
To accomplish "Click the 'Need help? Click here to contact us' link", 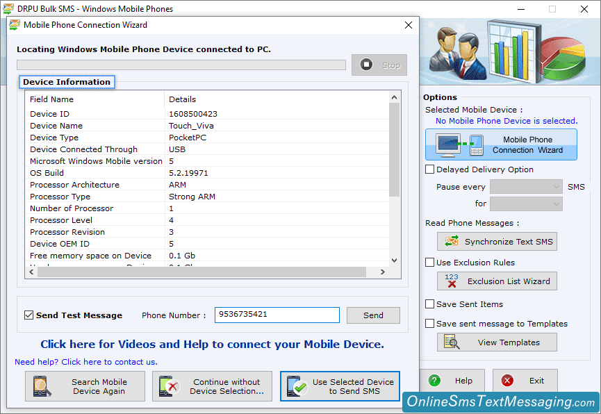I will point(86,362).
